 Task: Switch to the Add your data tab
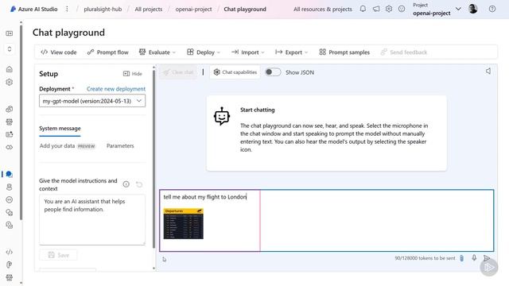coord(67,146)
